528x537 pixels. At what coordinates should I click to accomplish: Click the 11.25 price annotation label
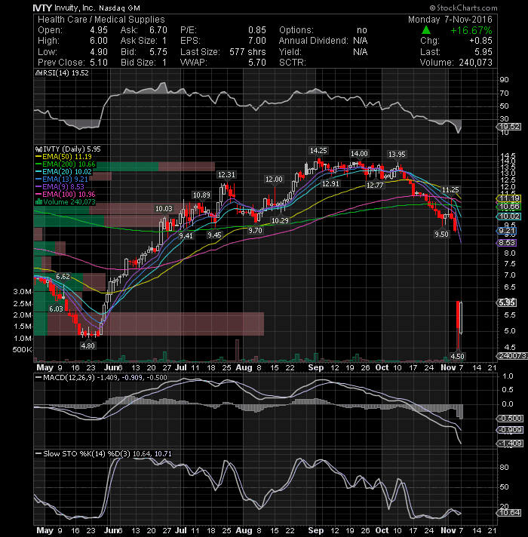coord(450,190)
